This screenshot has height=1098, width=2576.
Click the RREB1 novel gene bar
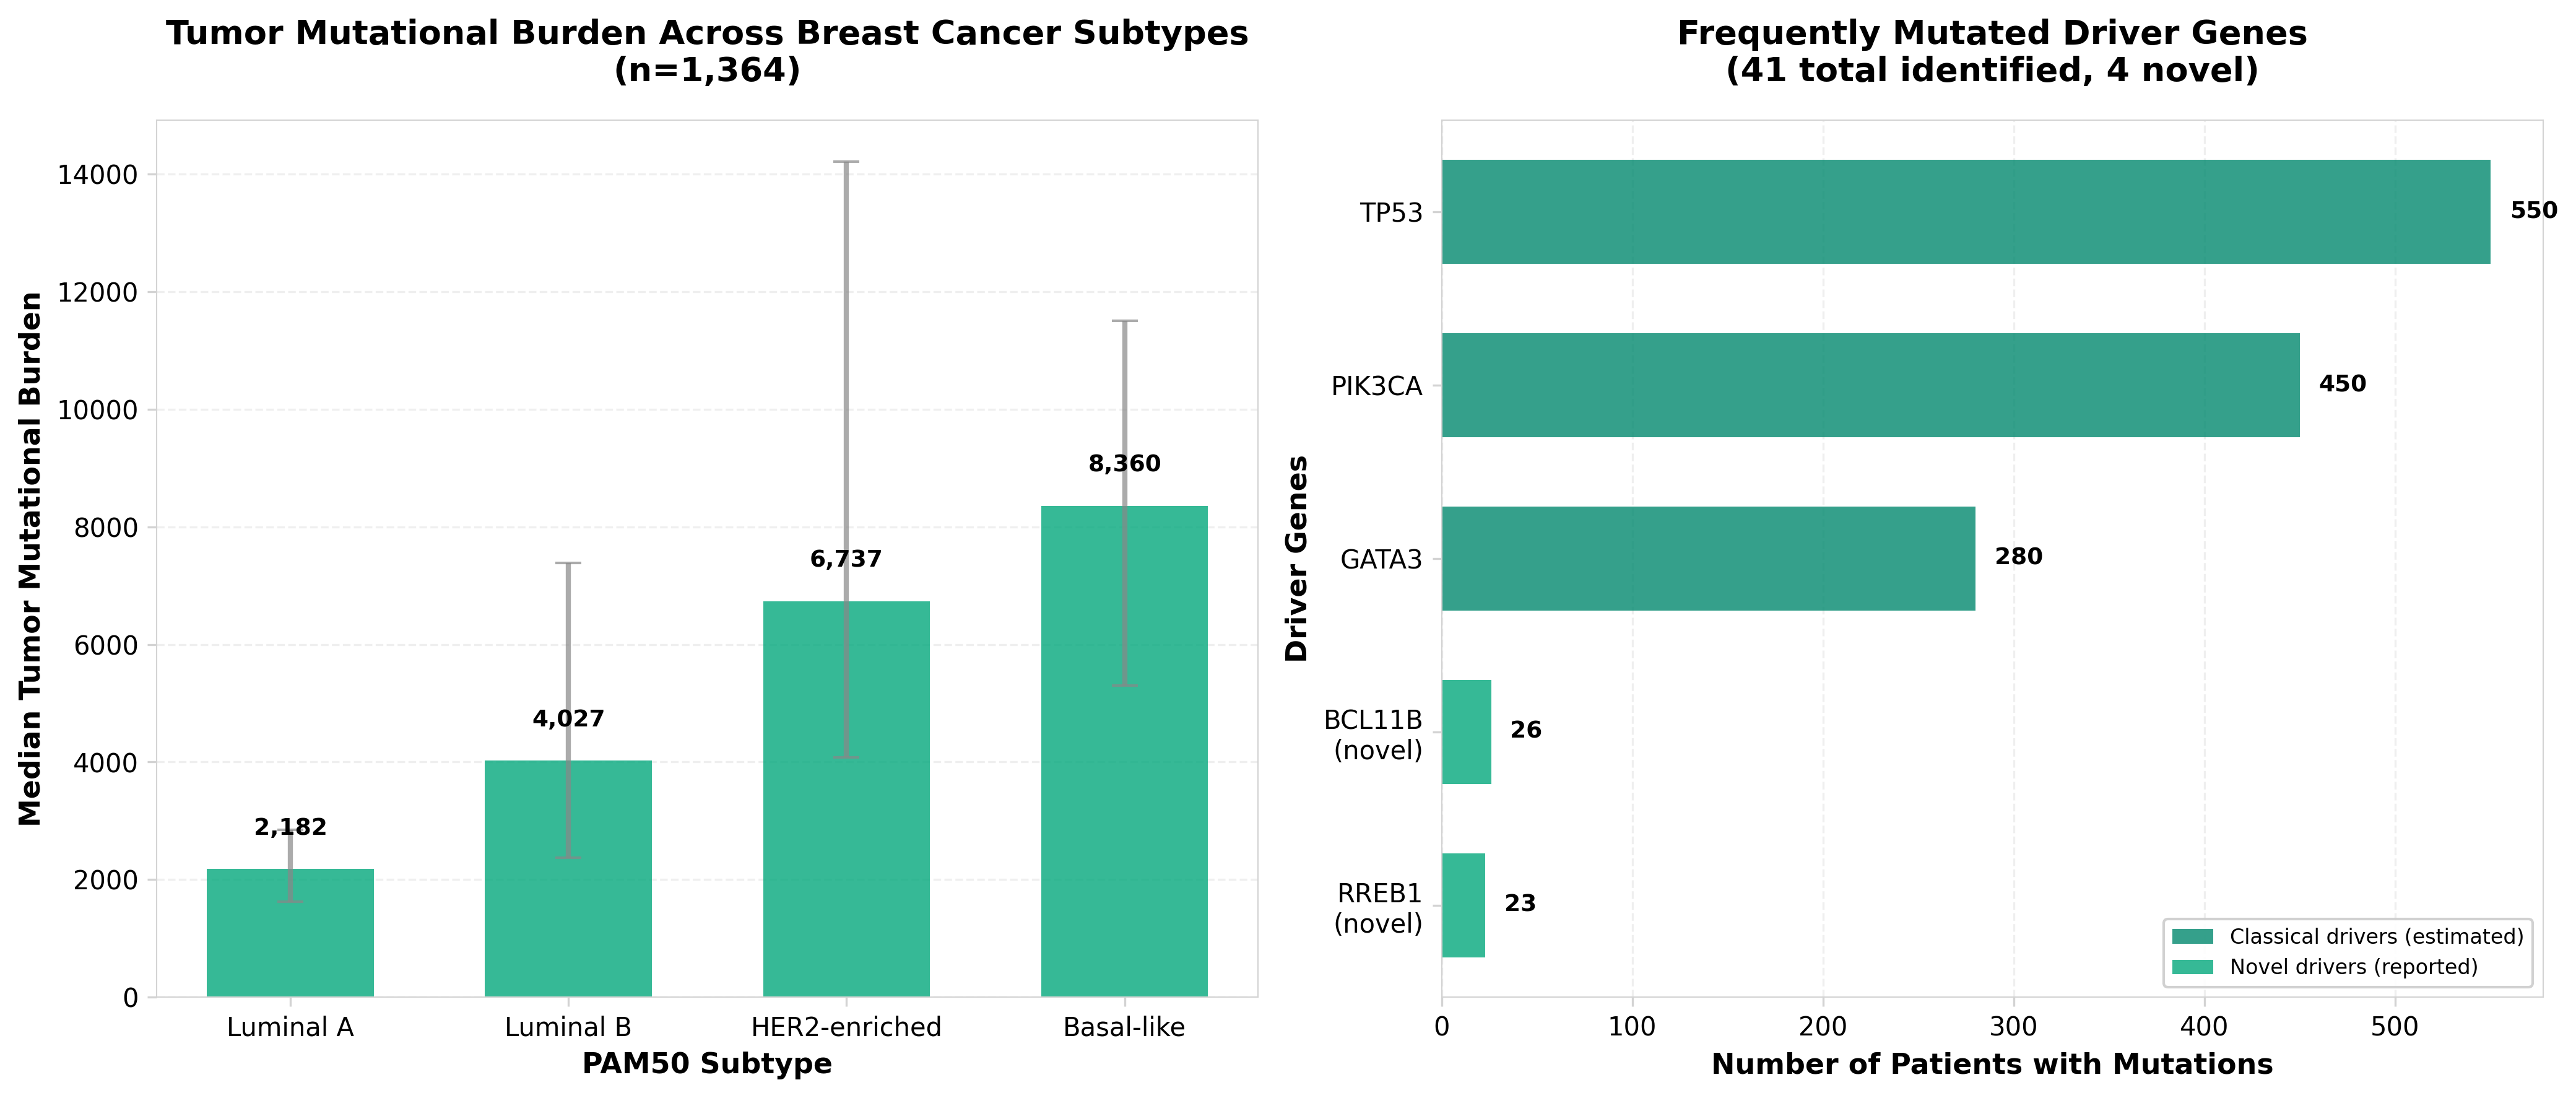(x=1463, y=905)
